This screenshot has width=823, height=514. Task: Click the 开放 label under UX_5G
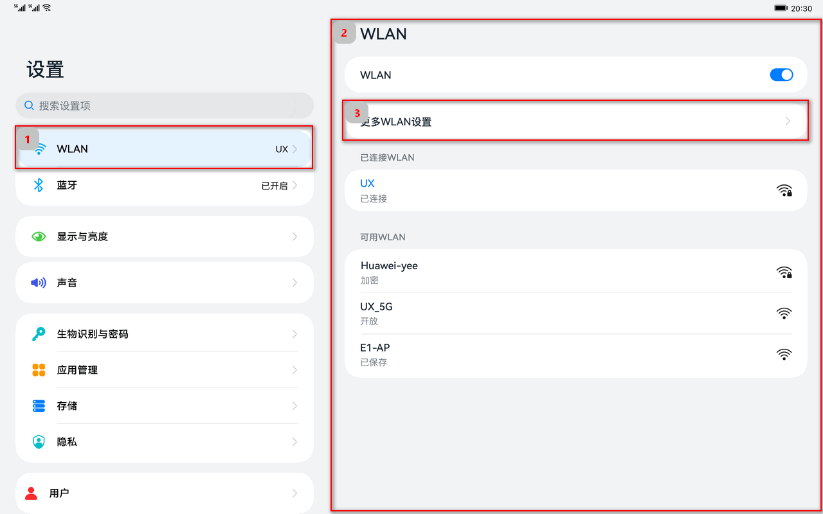369,321
